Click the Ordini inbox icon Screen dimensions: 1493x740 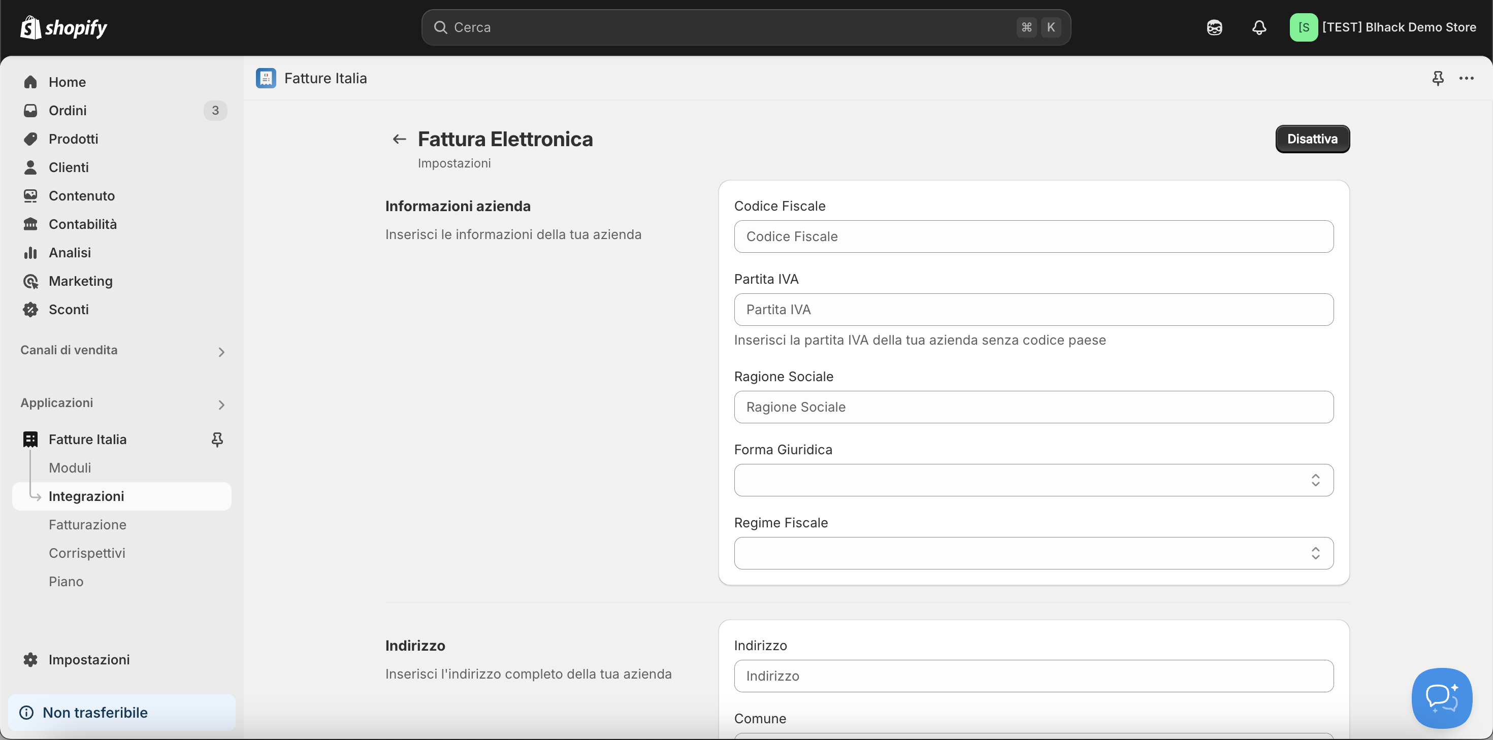30,110
